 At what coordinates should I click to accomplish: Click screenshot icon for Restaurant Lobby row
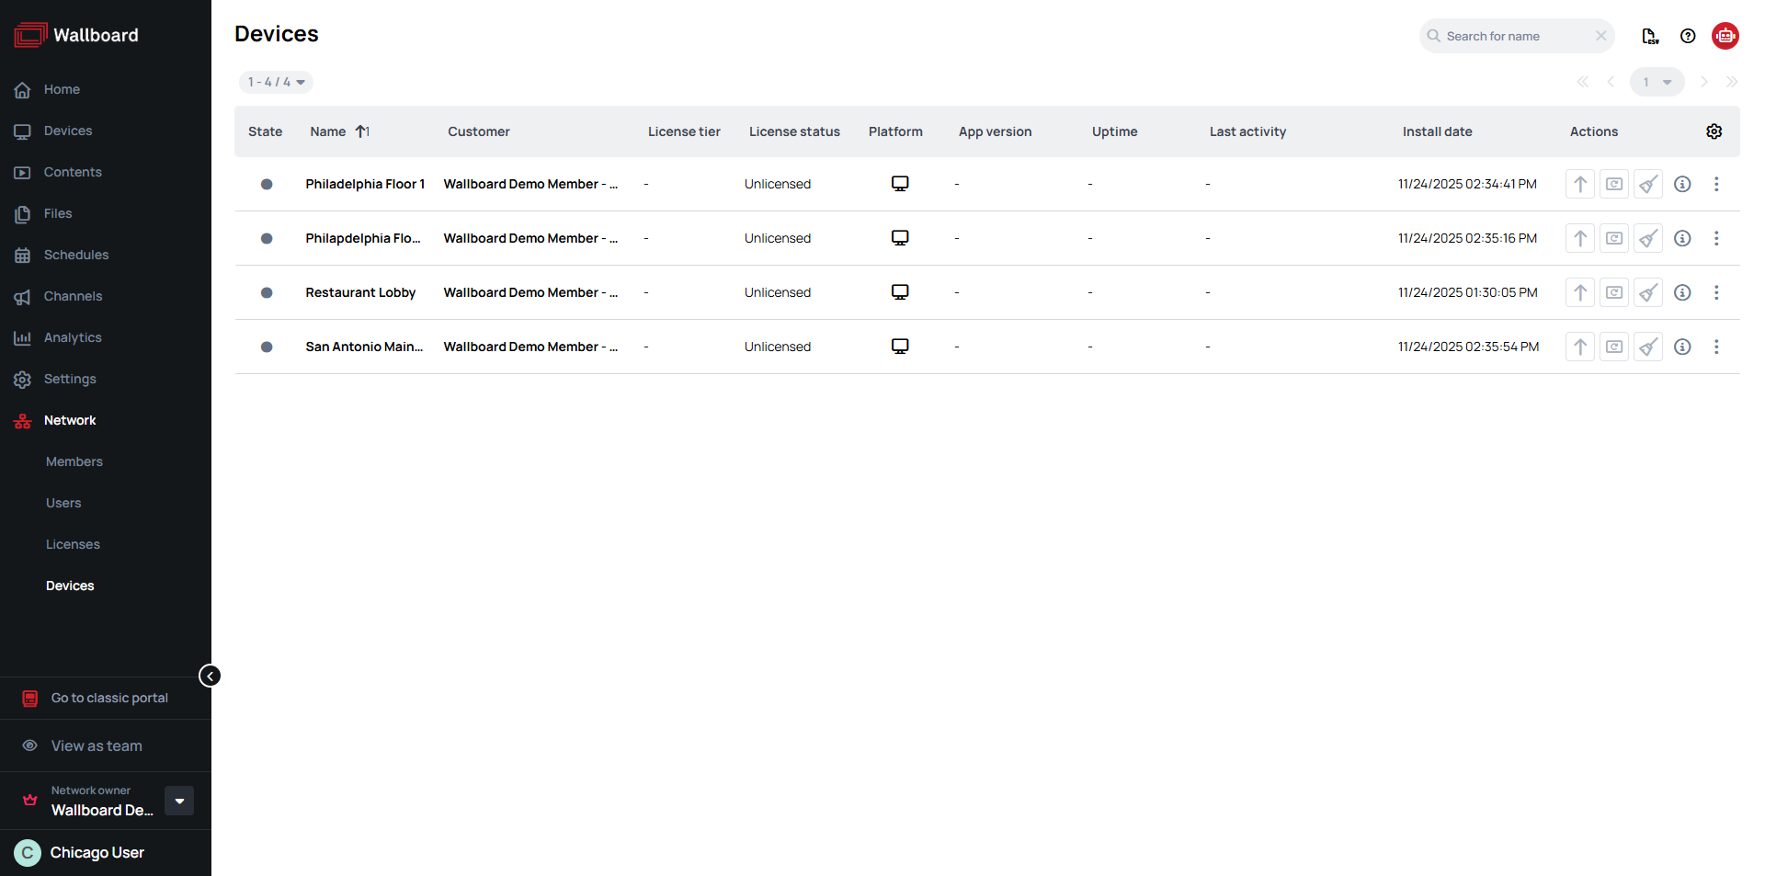coord(1613,292)
